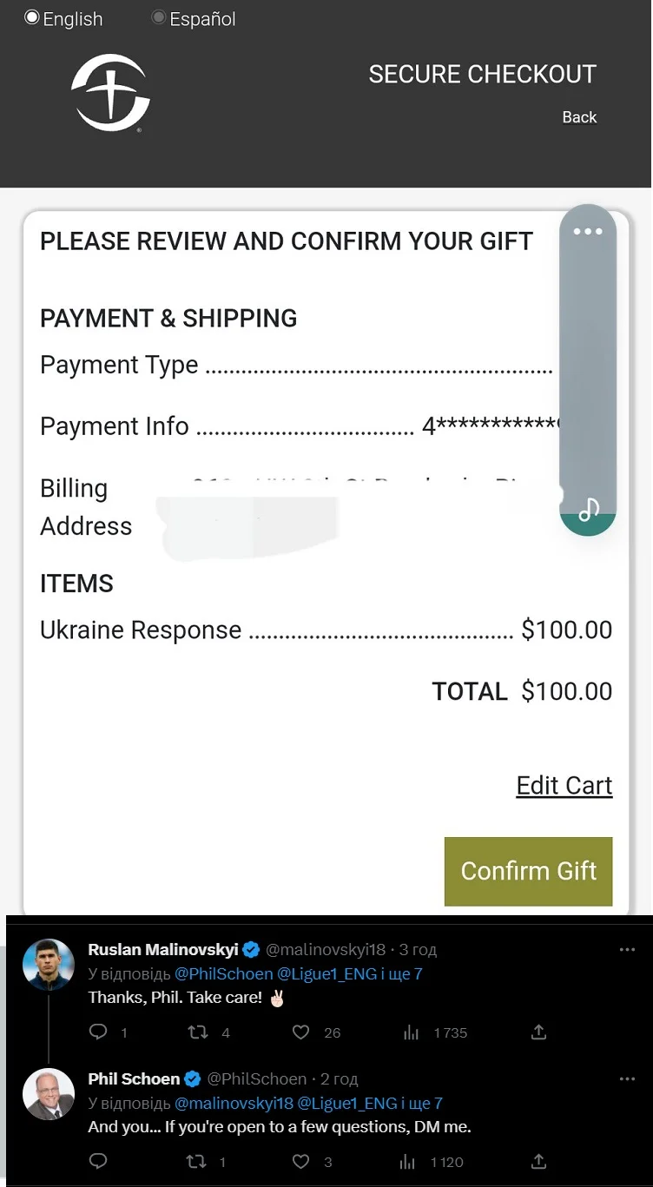653x1187 pixels.
Task: Like Phil Schoen's tweet
Action: pos(300,1161)
